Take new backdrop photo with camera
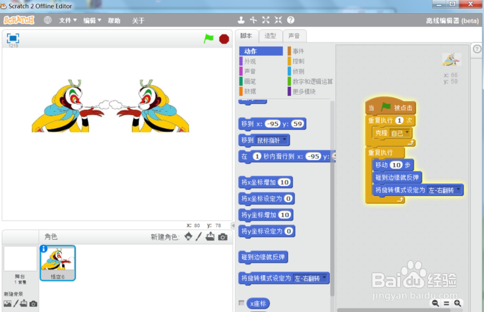This screenshot has height=312, width=484. point(33,304)
